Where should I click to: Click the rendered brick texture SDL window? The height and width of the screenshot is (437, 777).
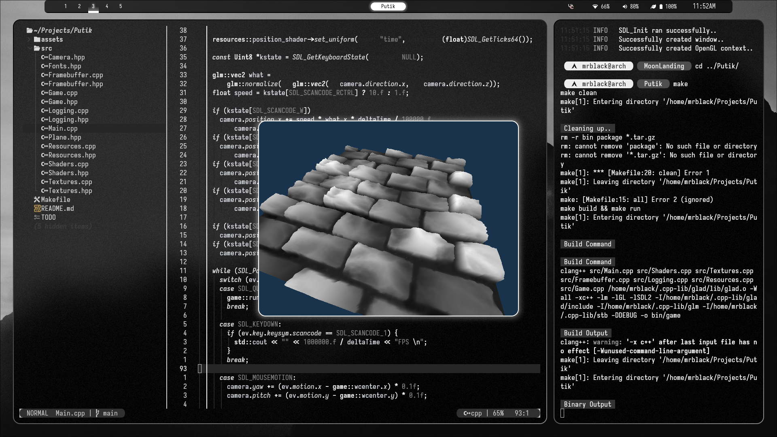(388, 218)
